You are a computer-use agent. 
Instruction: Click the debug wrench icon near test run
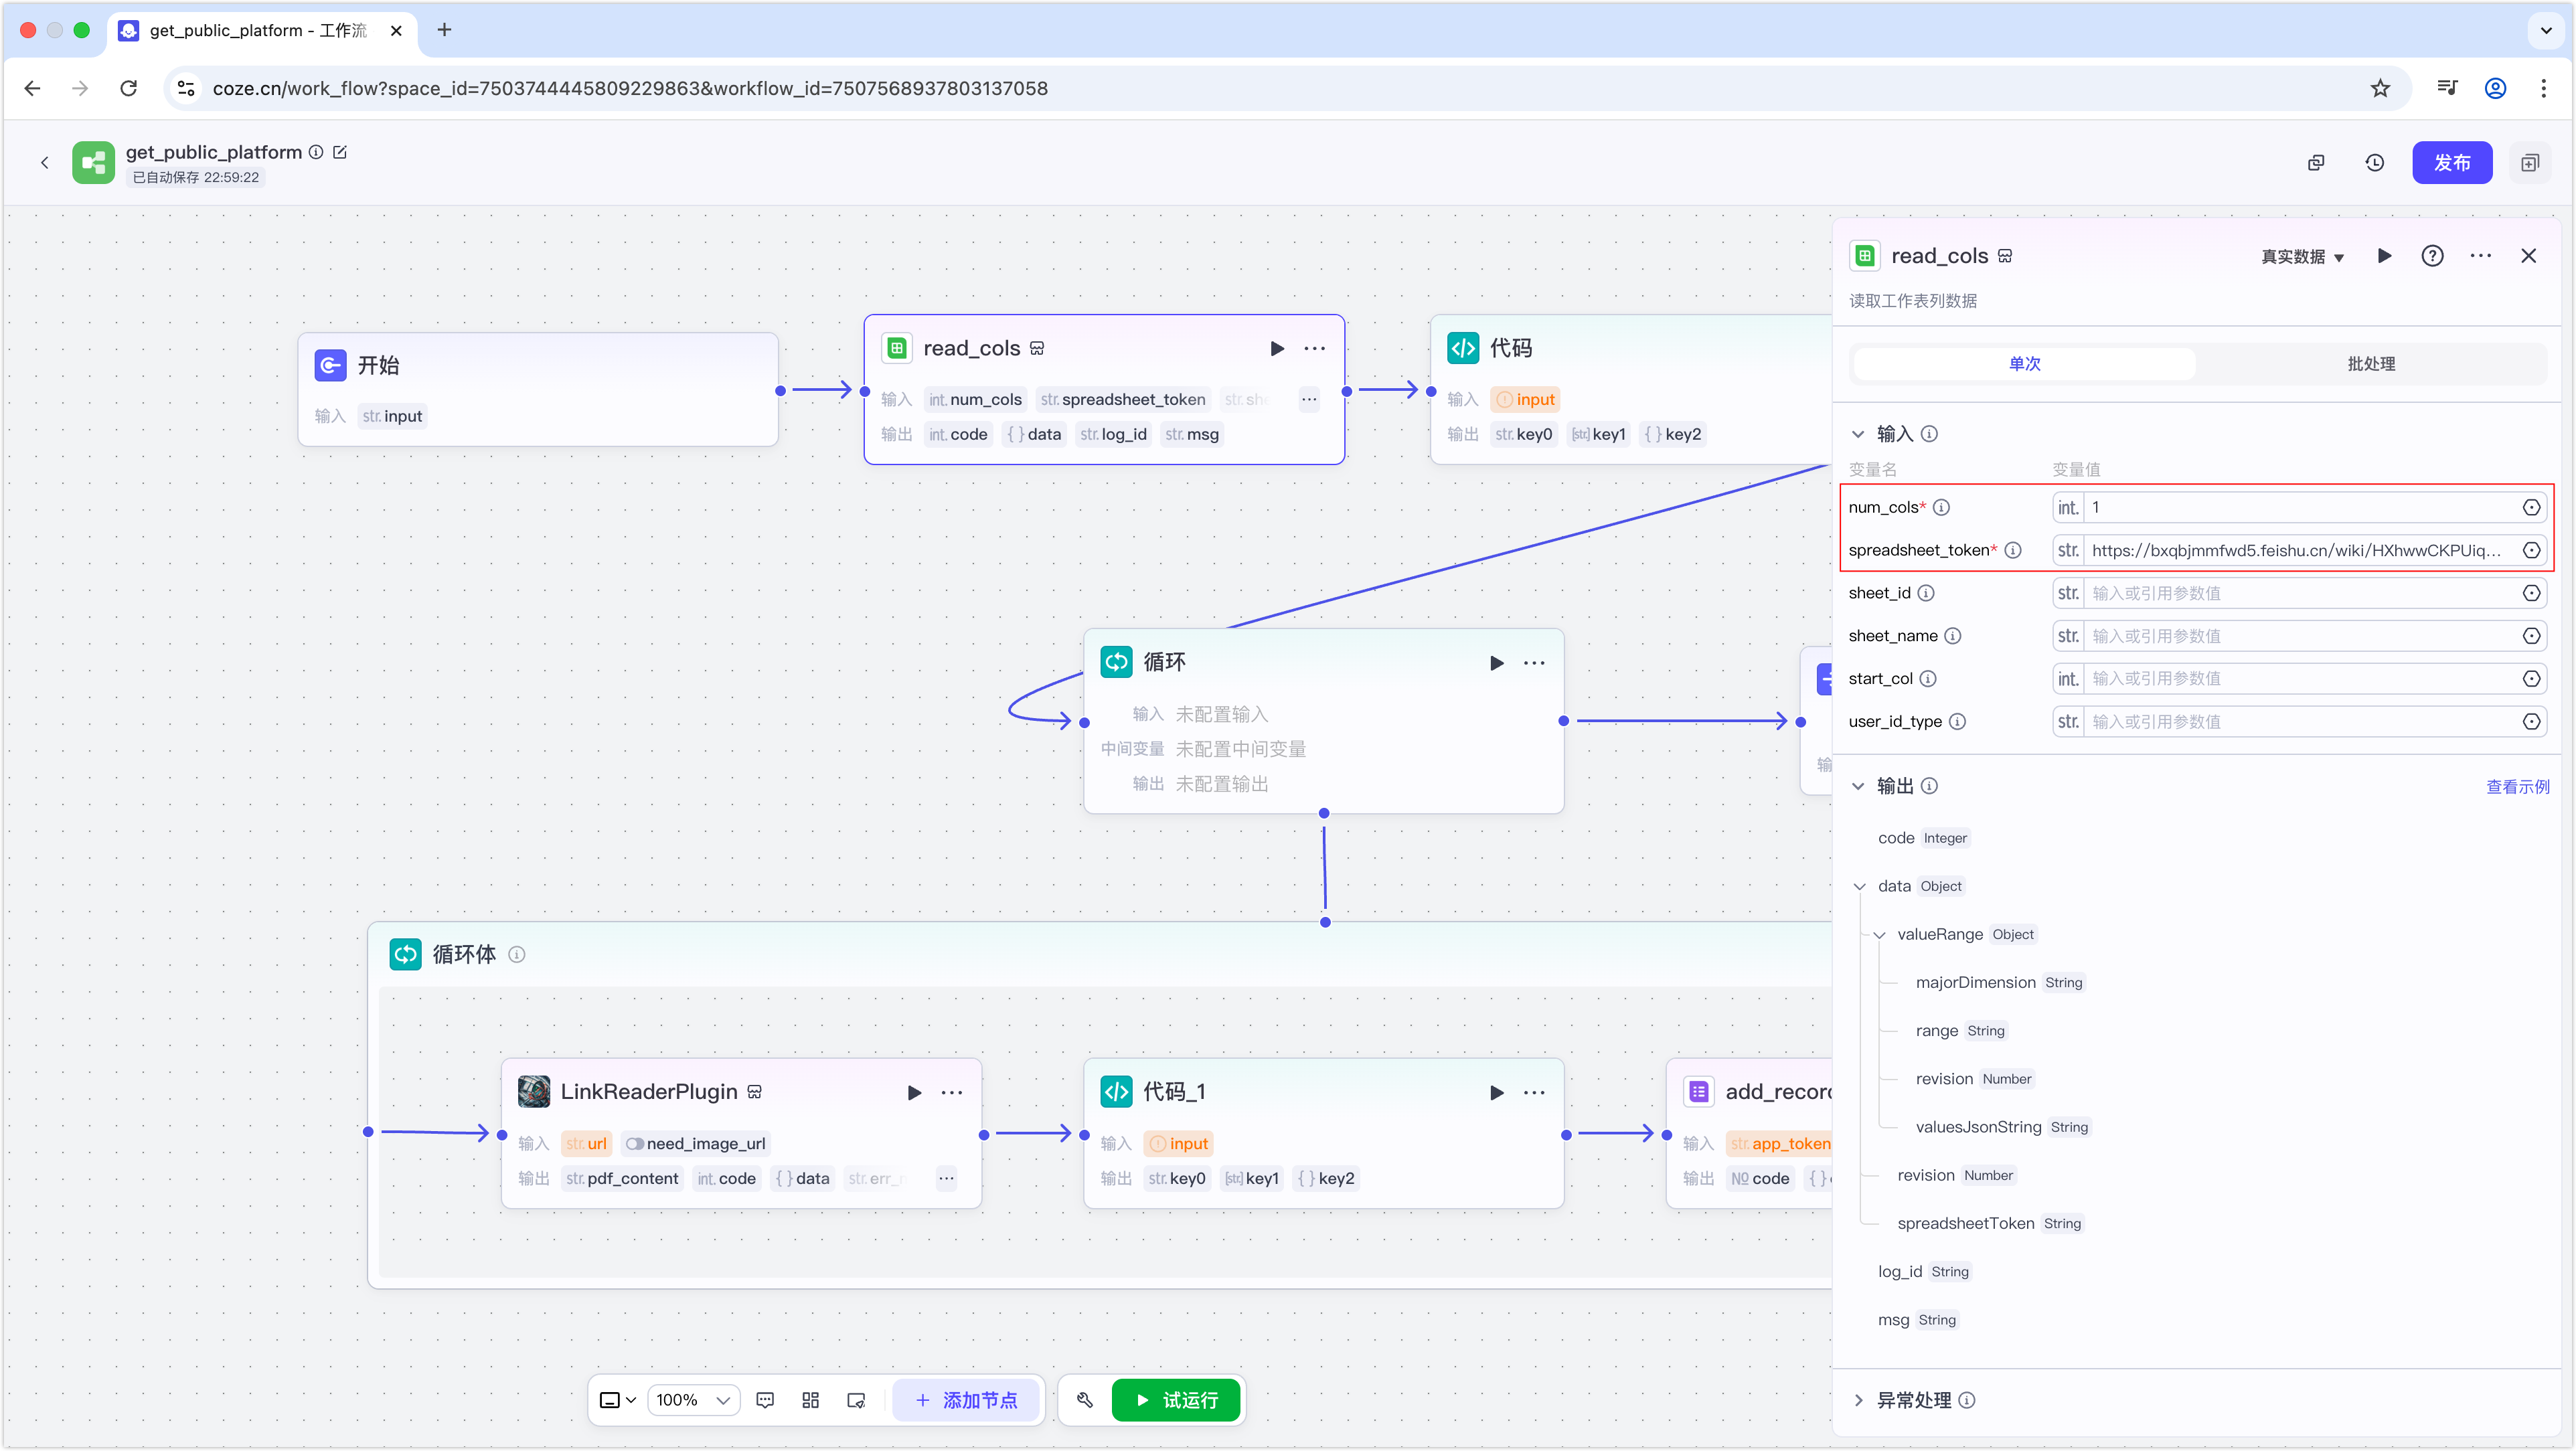1085,1400
